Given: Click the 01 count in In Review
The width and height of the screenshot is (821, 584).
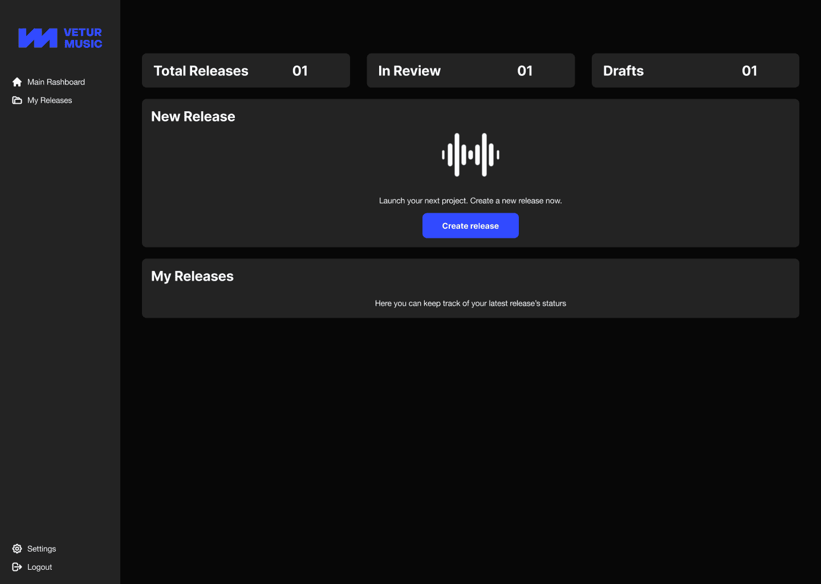Looking at the screenshot, I should 525,71.
